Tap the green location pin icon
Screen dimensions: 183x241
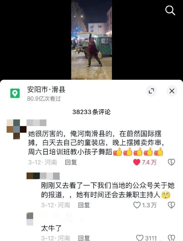[15, 93]
